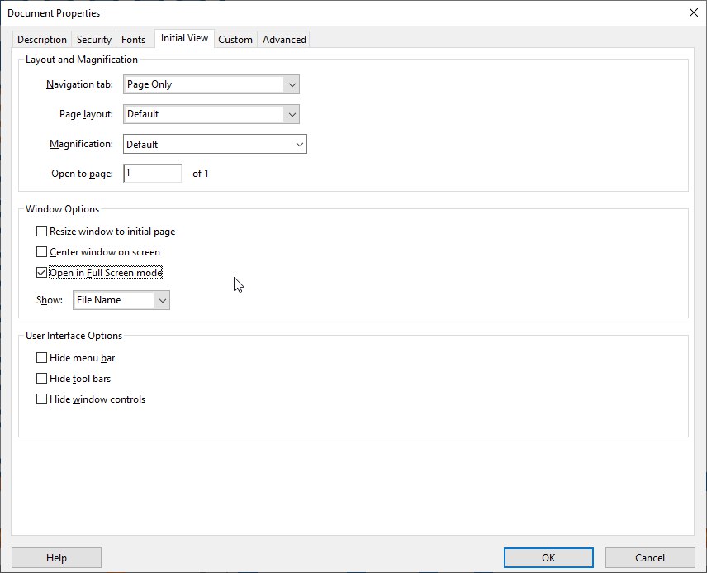Click the Open to page label

pos(82,174)
